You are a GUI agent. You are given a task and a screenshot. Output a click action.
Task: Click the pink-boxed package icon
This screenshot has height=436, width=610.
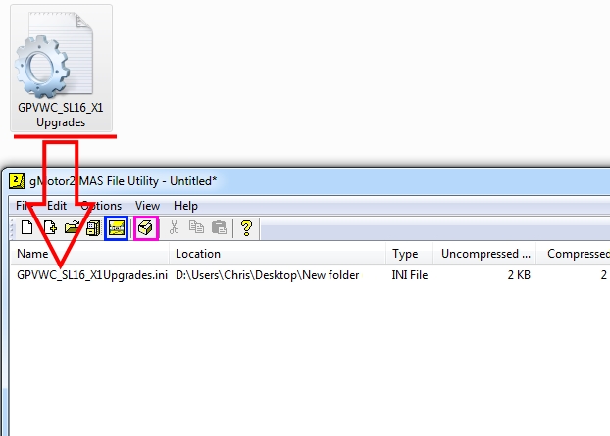[x=145, y=228]
